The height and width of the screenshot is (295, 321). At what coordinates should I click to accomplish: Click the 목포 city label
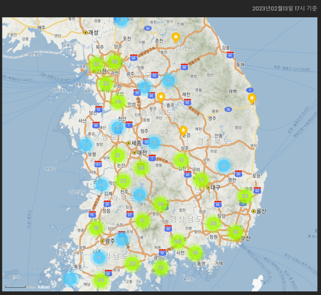click(78, 267)
